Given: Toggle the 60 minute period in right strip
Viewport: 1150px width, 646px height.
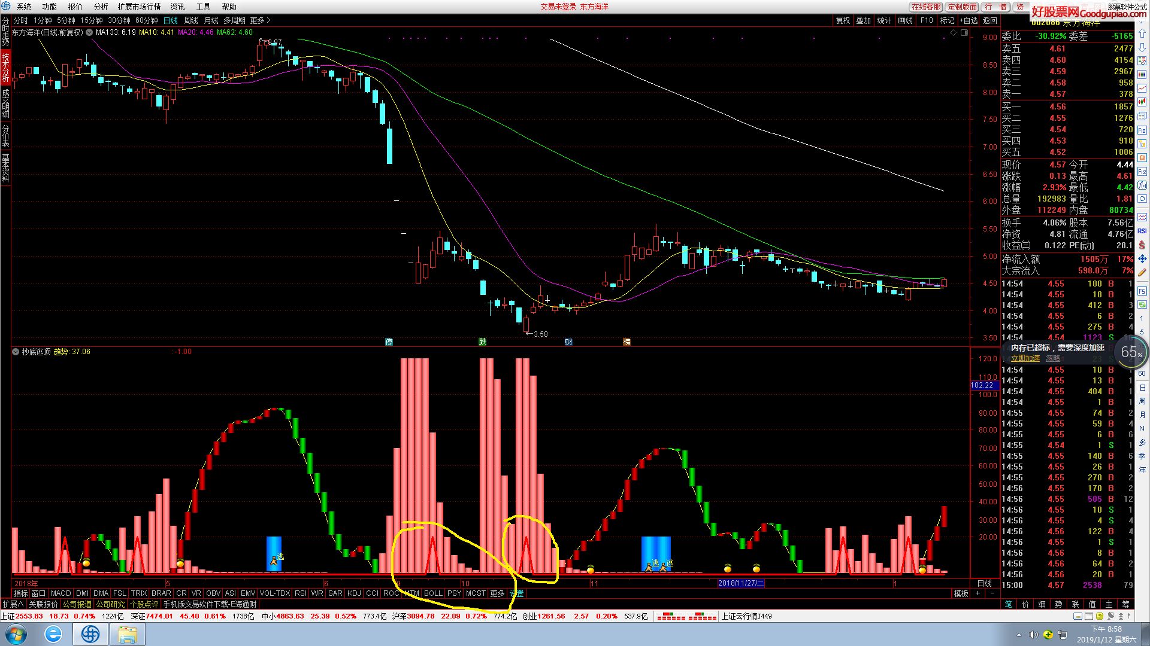Looking at the screenshot, I should coord(1142,374).
